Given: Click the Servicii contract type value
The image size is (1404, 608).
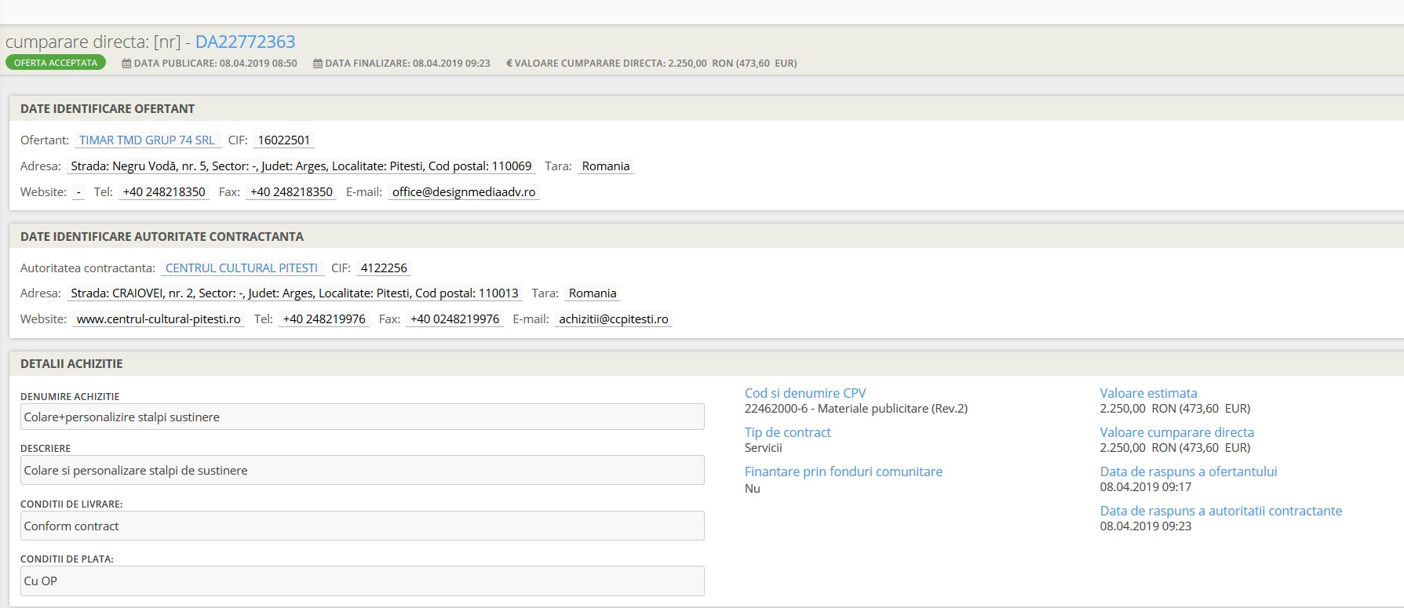Looking at the screenshot, I should [764, 448].
